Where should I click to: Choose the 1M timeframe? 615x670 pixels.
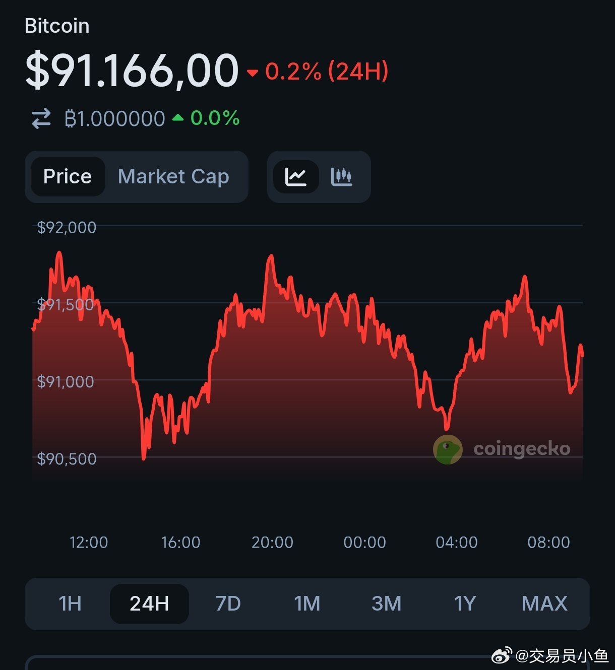coord(307,604)
